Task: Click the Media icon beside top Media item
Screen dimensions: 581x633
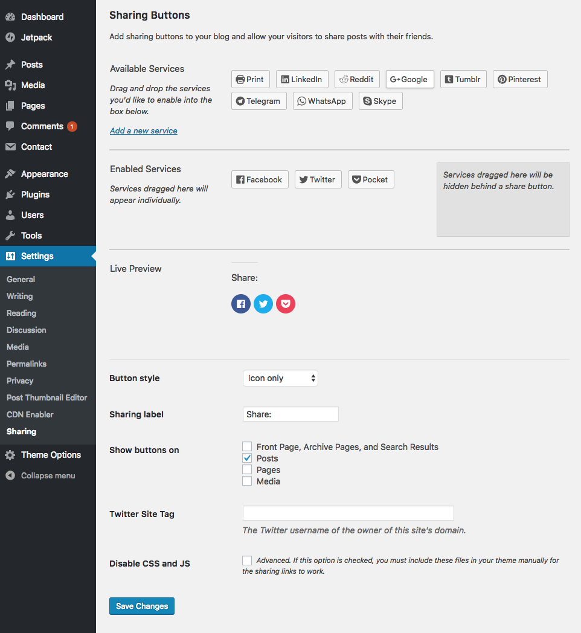Action: pos(10,85)
